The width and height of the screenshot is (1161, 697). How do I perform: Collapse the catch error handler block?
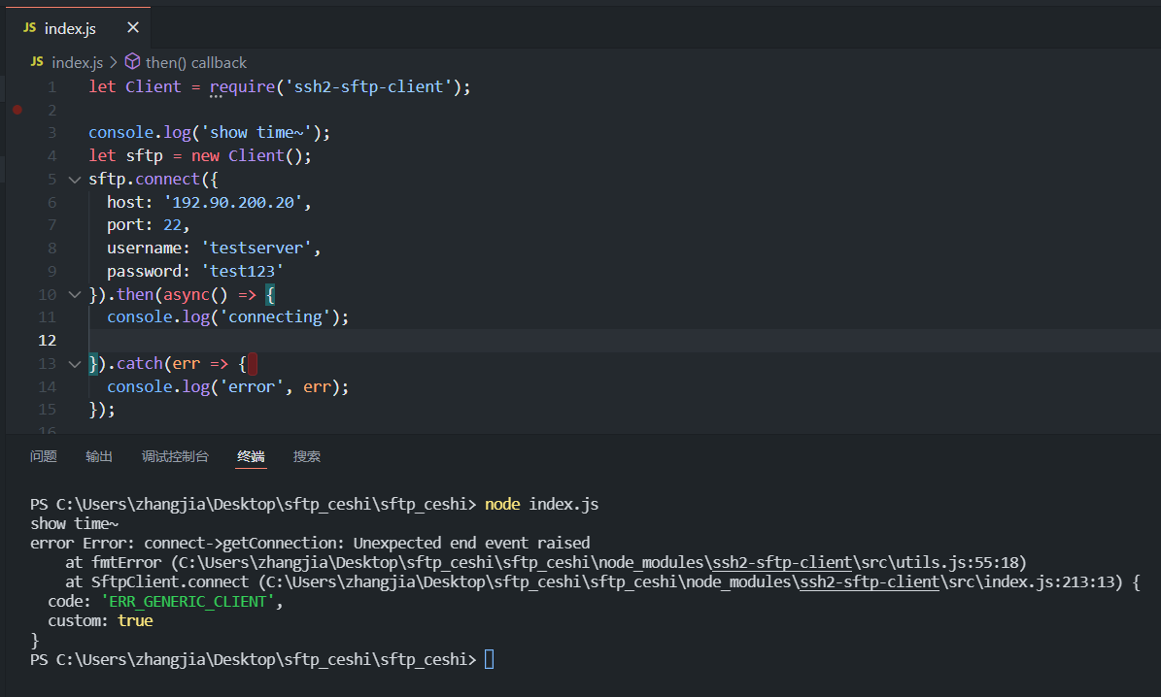pos(75,363)
